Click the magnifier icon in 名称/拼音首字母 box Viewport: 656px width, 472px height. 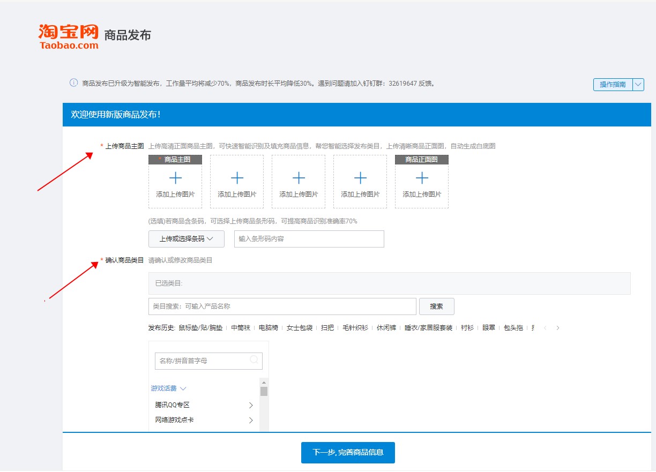pyautogui.click(x=253, y=361)
